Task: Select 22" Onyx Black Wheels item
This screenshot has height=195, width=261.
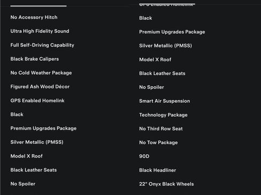Action: 166,184
